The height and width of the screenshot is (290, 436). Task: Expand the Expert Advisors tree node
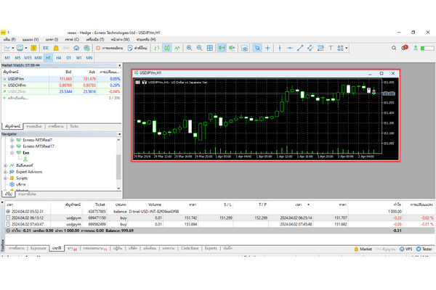[5, 171]
